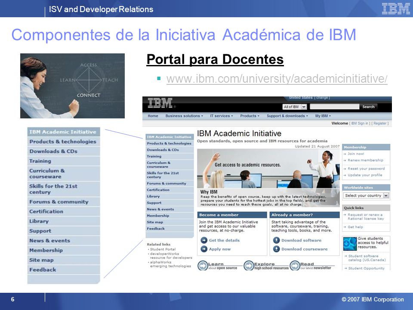
Task: Click the Student Portal related link
Action: click(x=163, y=249)
